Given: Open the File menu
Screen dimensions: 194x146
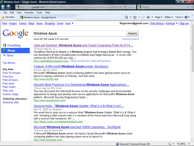Looking at the screenshot, I should pos(5,12).
